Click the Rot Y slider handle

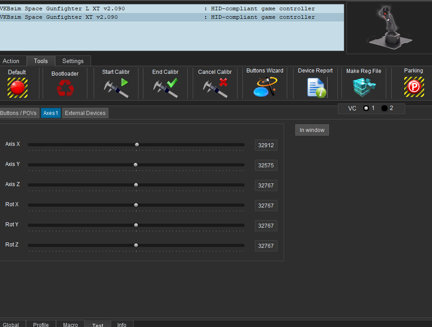point(136,225)
